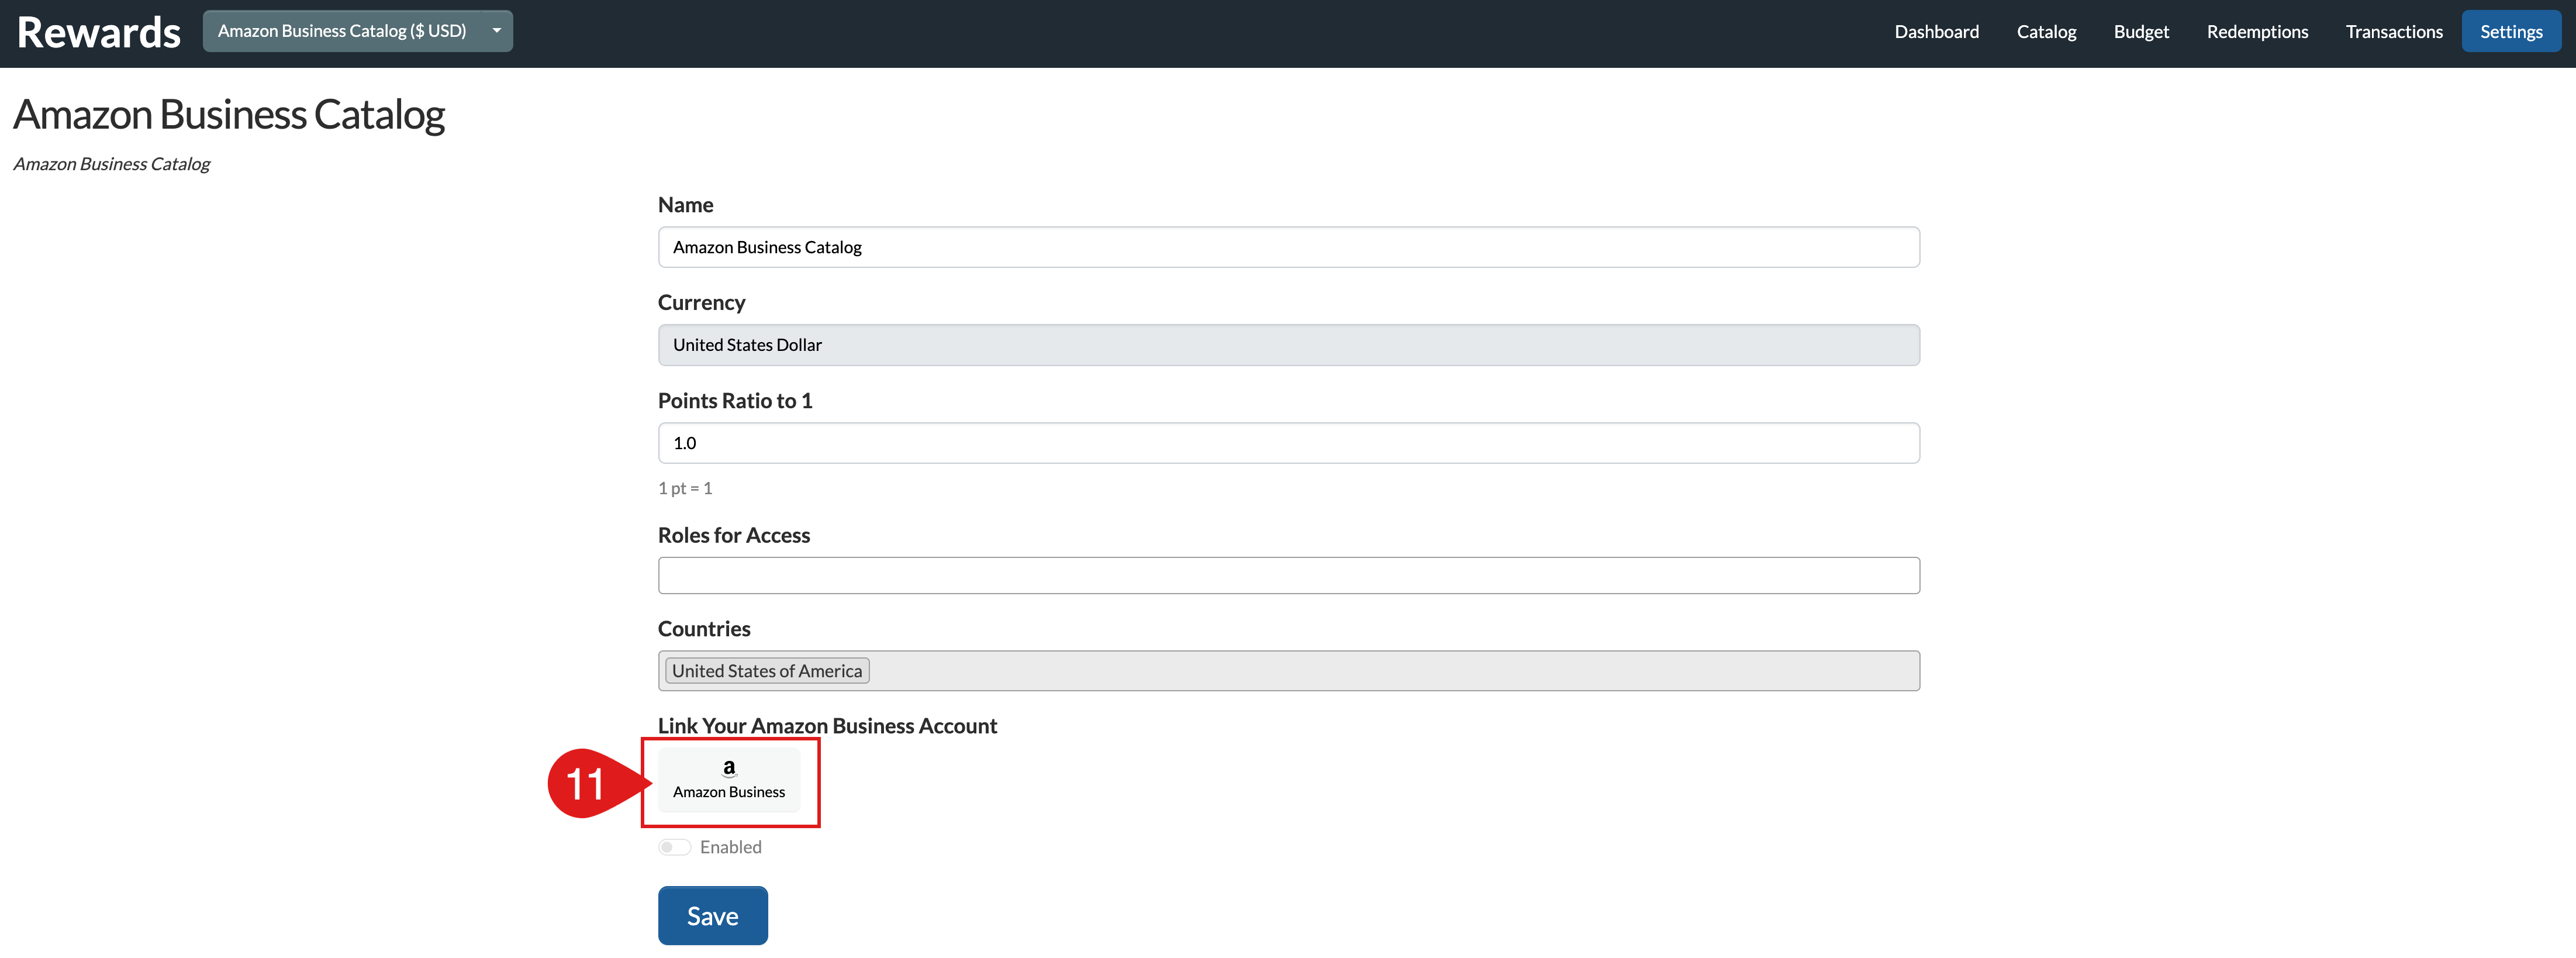Click the blue Save button
The image size is (2576, 958).
tap(713, 915)
